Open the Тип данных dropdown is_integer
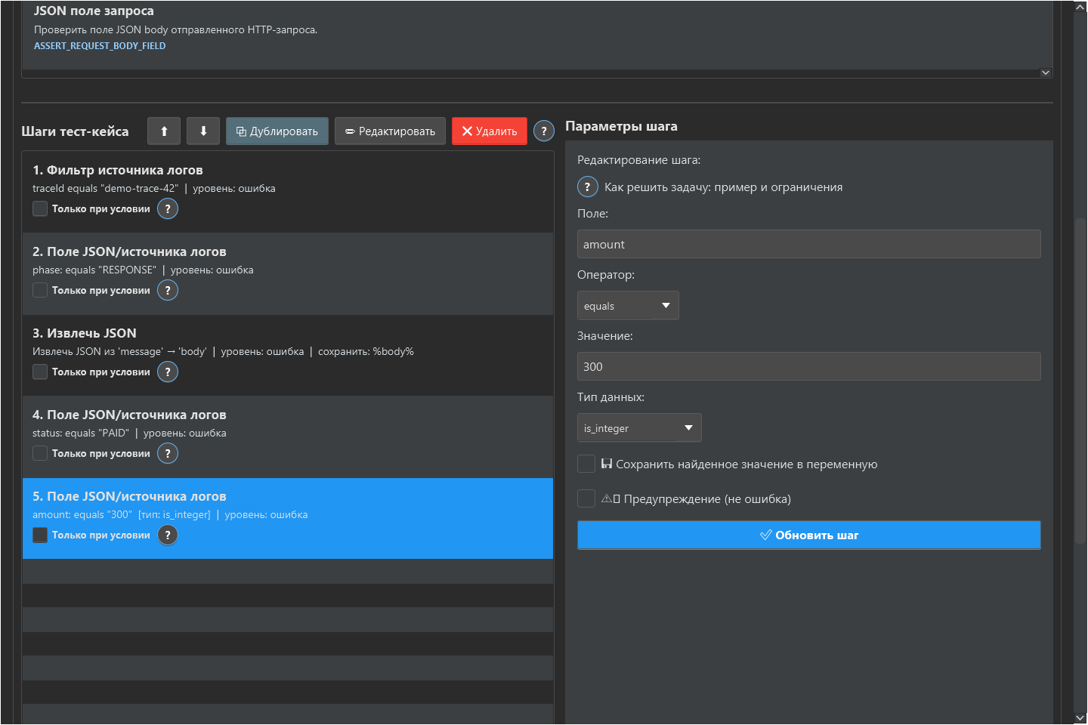Viewport: 1088px width, 725px height. pos(639,428)
